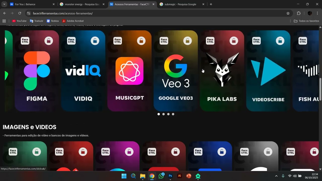Click the address bar URL field

coord(158,13)
